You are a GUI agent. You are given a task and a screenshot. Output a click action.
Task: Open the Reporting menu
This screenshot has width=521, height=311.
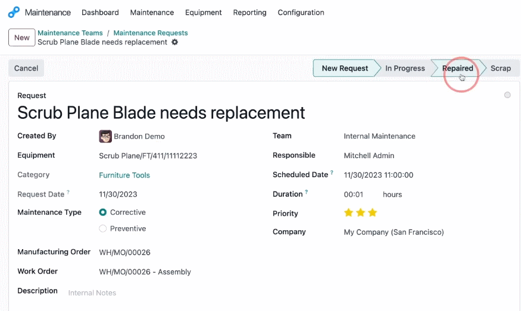pos(249,12)
